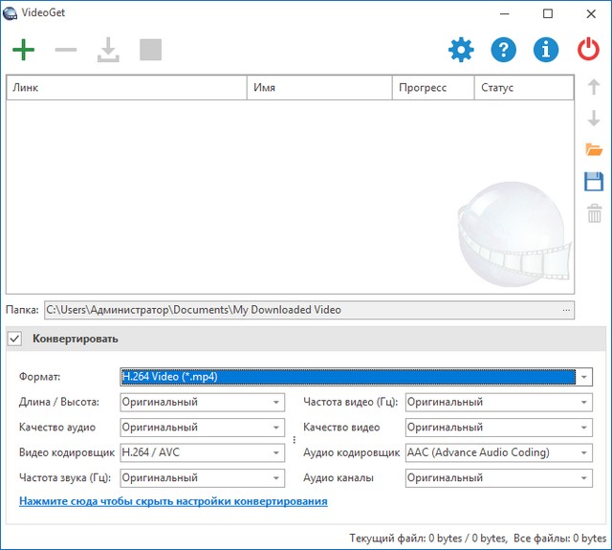Click the green plus add link icon
Image resolution: width=612 pixels, height=550 pixels.
click(x=23, y=50)
